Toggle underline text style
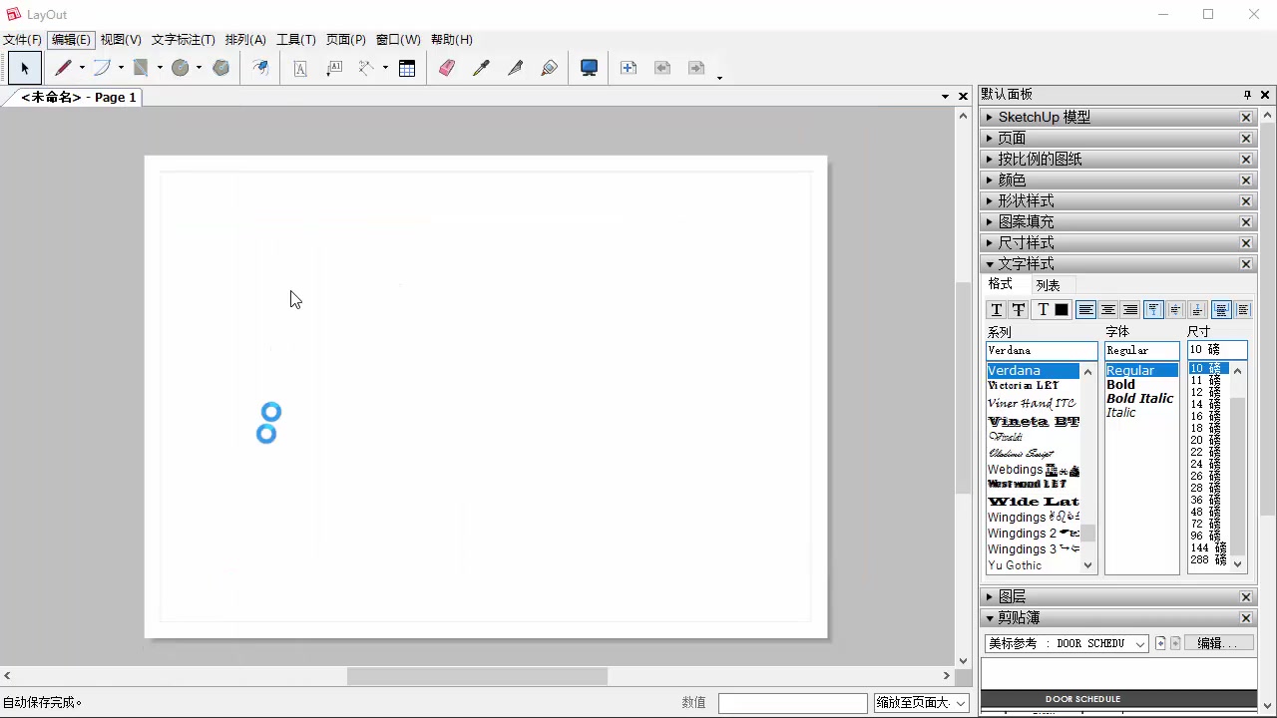This screenshot has width=1277, height=718. click(997, 310)
